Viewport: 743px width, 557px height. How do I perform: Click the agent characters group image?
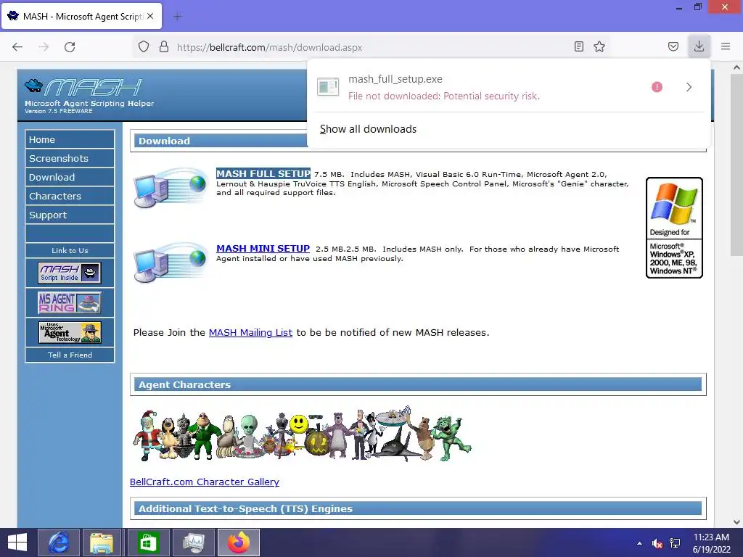302,434
